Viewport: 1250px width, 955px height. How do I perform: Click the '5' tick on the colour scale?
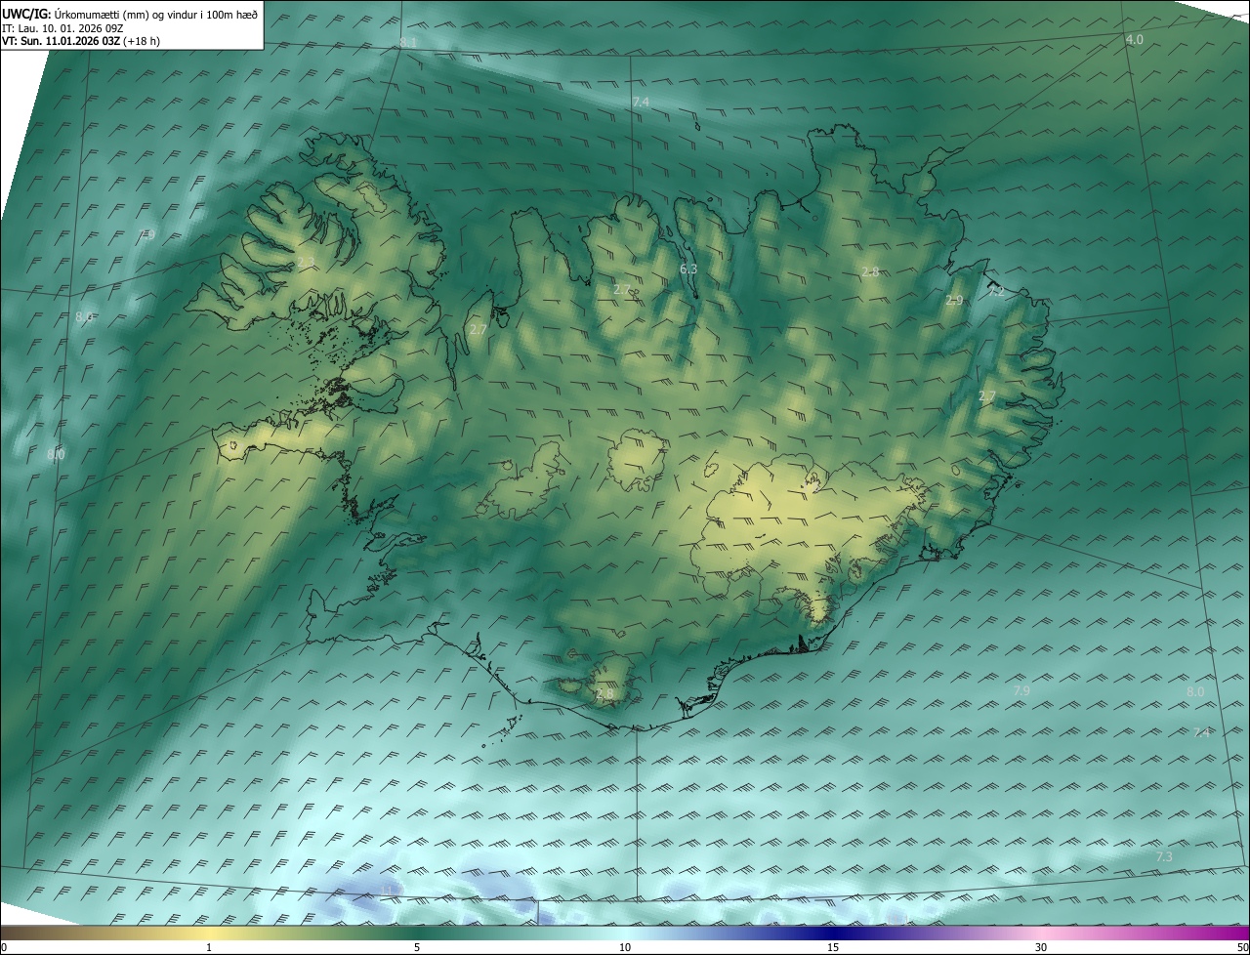pos(417,948)
